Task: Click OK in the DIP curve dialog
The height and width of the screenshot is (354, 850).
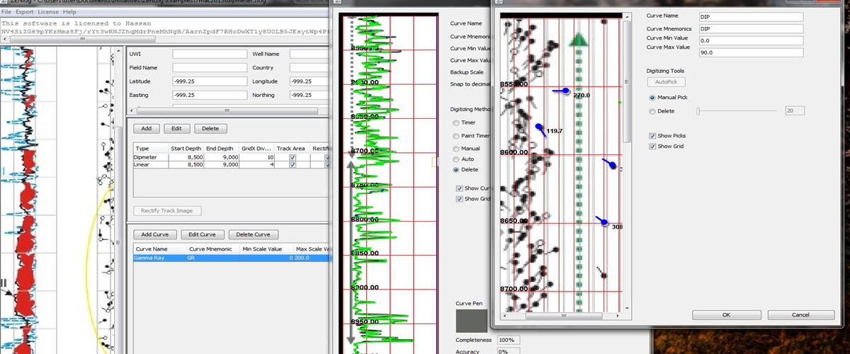Action: [727, 314]
